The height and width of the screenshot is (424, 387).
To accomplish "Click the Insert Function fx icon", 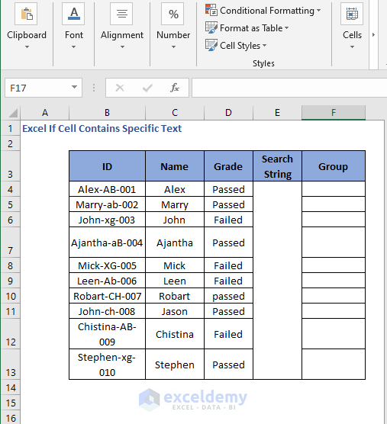I will 175,88.
